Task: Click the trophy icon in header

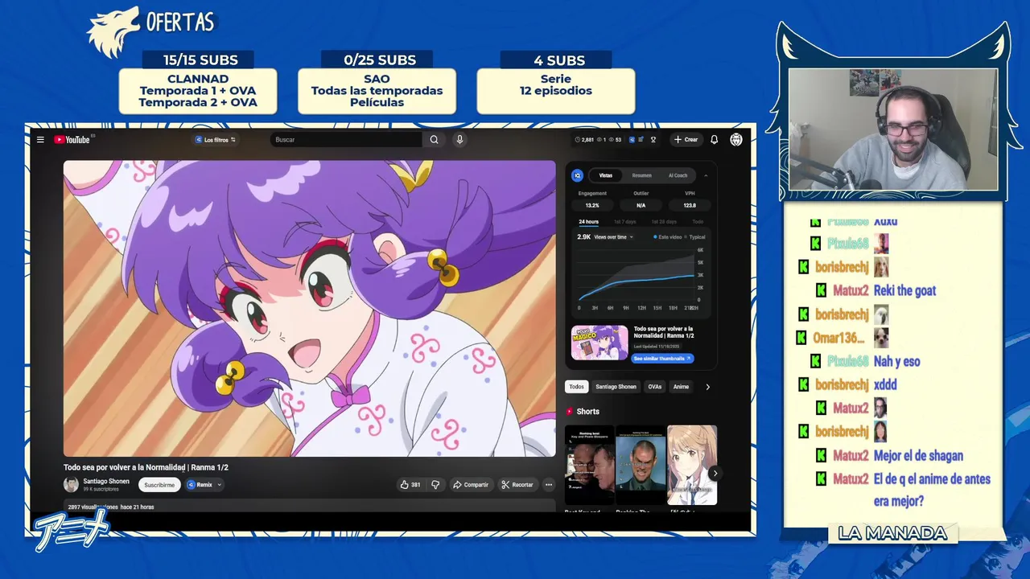Action: pos(653,139)
